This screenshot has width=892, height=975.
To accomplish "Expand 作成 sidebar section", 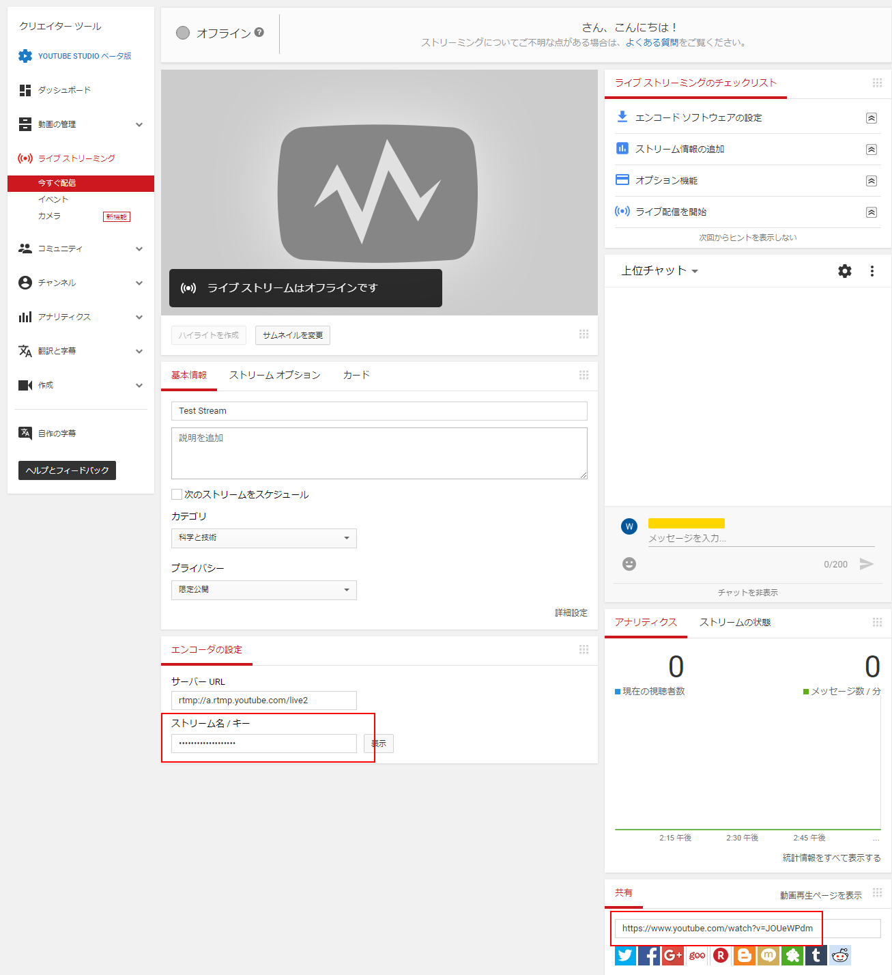I will point(139,385).
